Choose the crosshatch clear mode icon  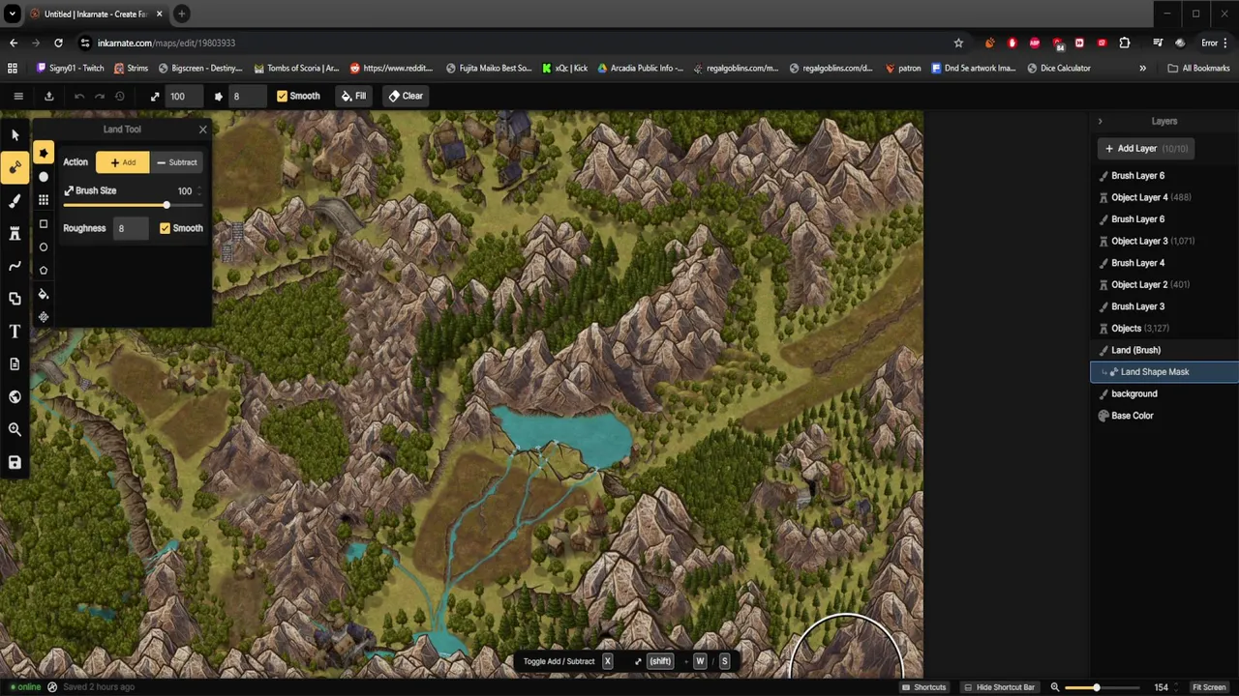(44, 317)
